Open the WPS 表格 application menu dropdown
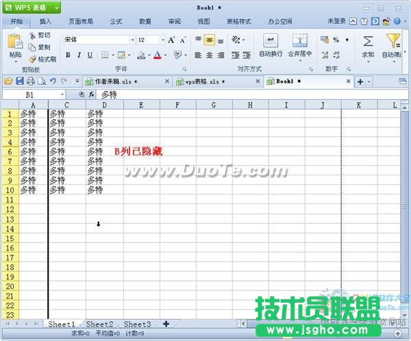Viewport: 411px width, 341px height. (57, 8)
